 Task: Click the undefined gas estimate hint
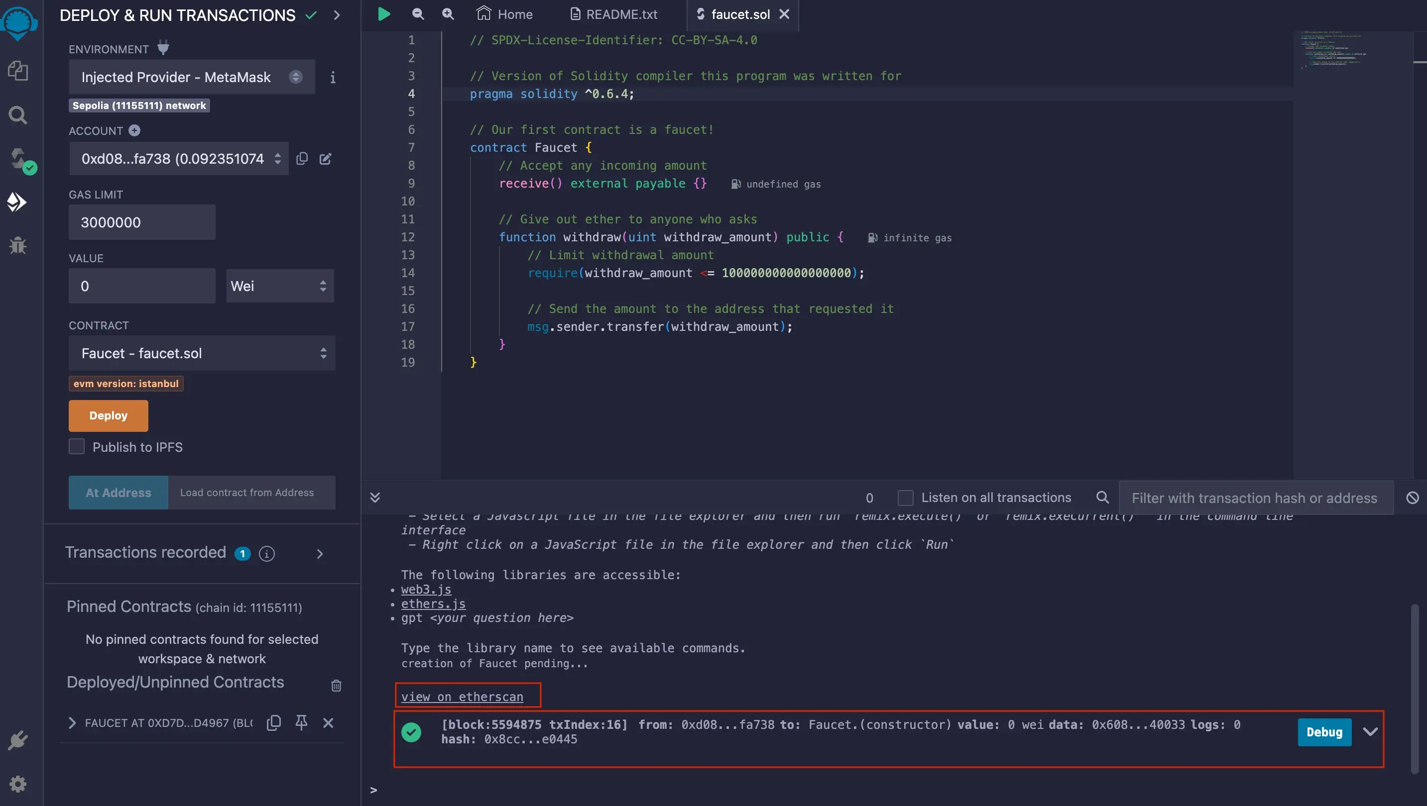(776, 184)
